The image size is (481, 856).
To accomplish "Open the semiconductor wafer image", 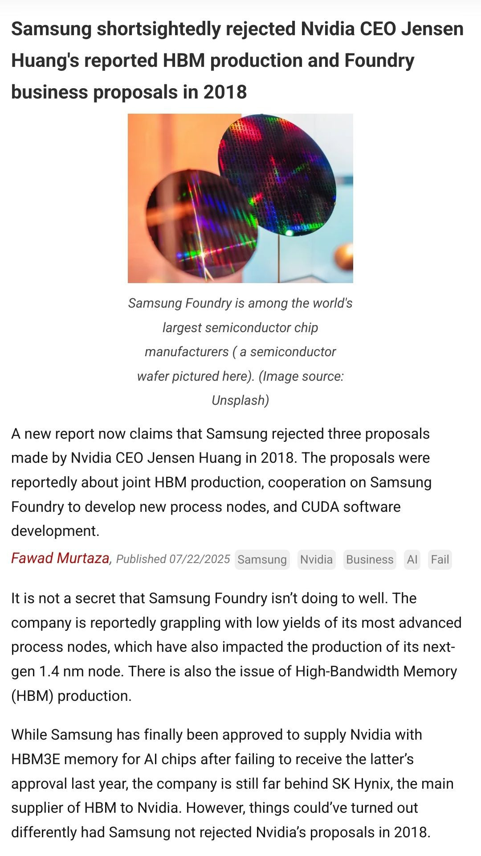I will point(240,198).
